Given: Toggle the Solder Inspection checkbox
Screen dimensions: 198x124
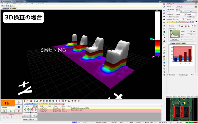Looking at the screenshot, I should coord(168,17).
